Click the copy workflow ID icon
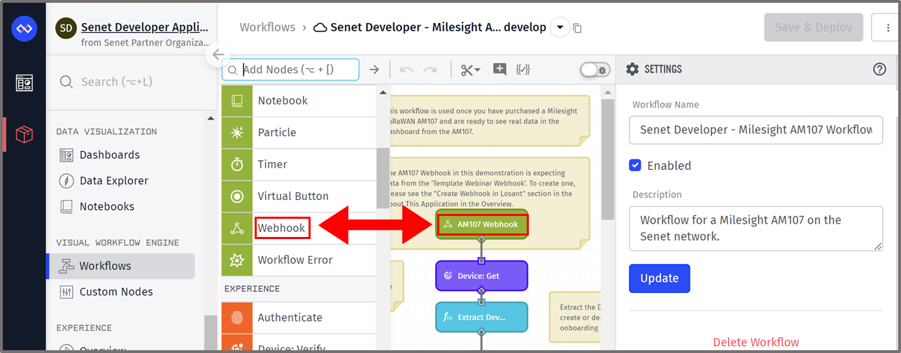The height and width of the screenshot is (353, 901). tap(577, 28)
